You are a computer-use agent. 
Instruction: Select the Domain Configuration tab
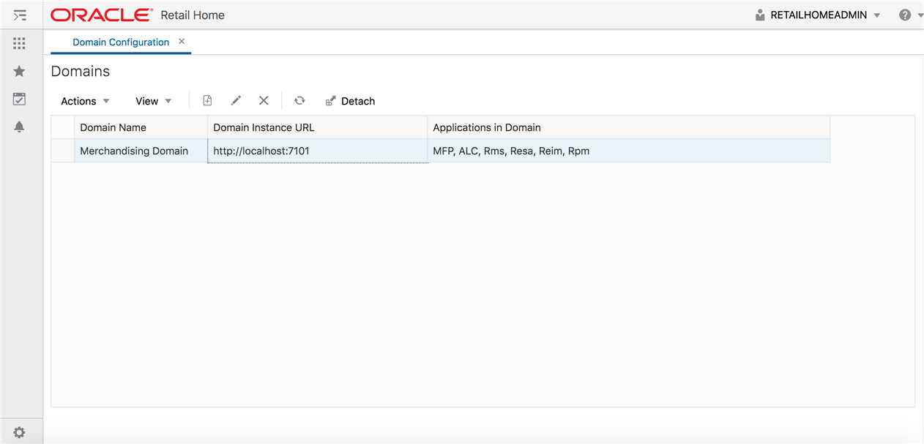click(x=121, y=42)
